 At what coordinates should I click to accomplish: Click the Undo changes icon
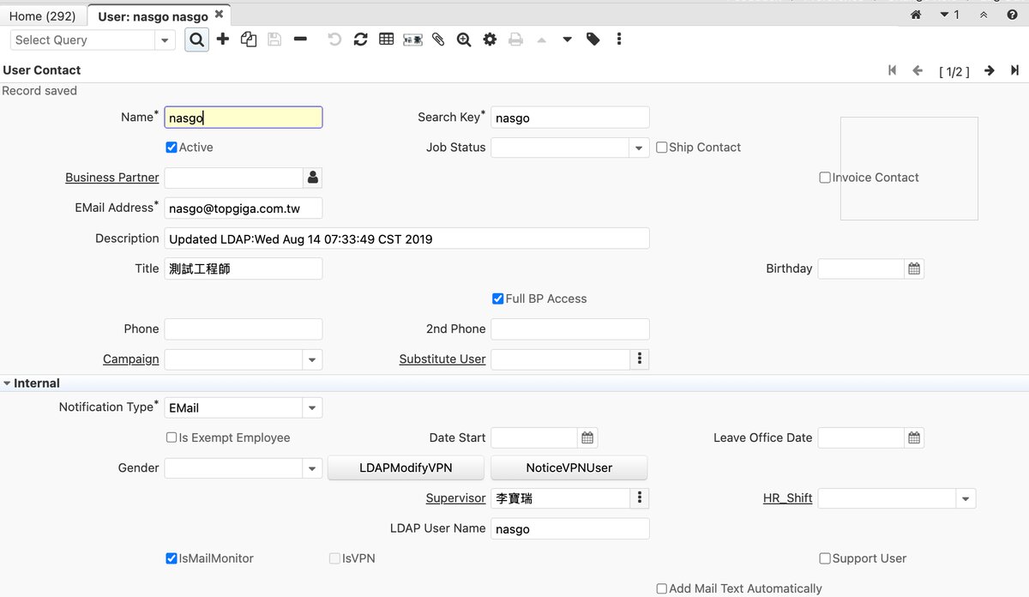click(335, 39)
